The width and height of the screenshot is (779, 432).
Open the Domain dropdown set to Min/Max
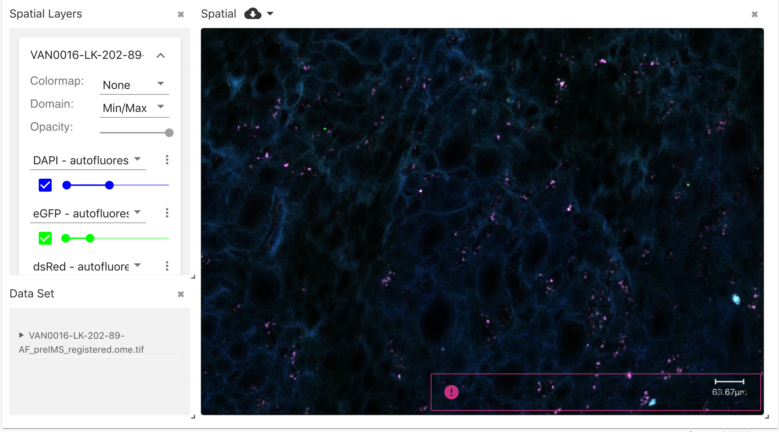(134, 108)
